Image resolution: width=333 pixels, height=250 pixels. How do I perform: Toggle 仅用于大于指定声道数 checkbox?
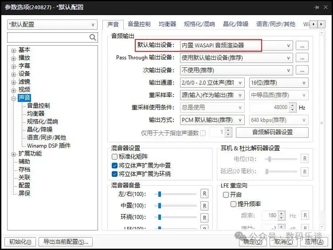[x=203, y=133]
